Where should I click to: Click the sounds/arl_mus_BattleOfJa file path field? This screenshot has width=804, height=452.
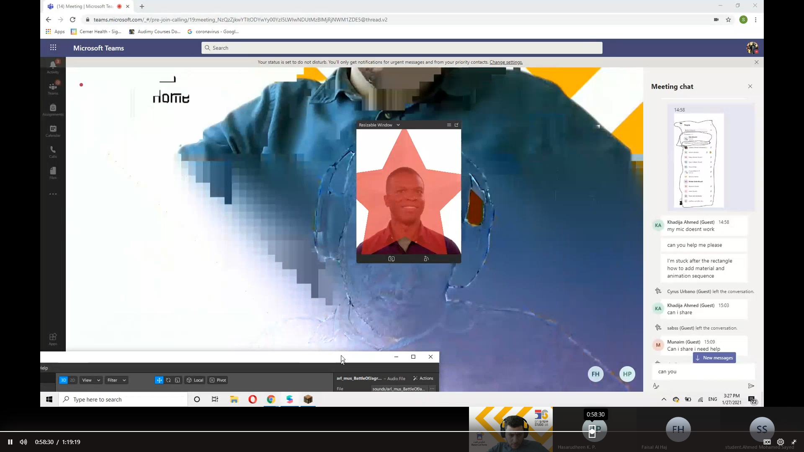[399, 389]
